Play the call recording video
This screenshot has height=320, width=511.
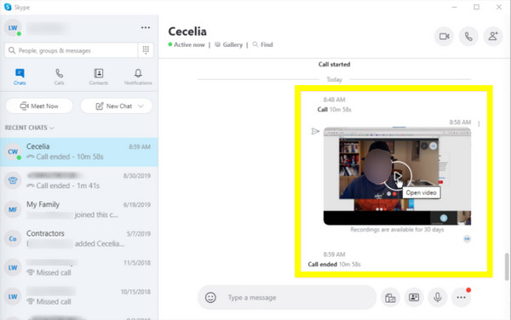coord(397,176)
